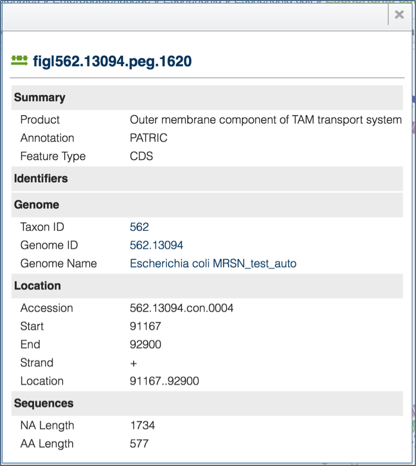This screenshot has height=466, width=416.
Task: Click the fig|562.13094.peg.1620 title heading
Action: point(112,62)
